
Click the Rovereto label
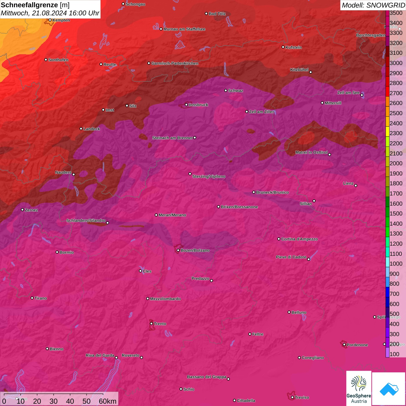click(x=130, y=355)
